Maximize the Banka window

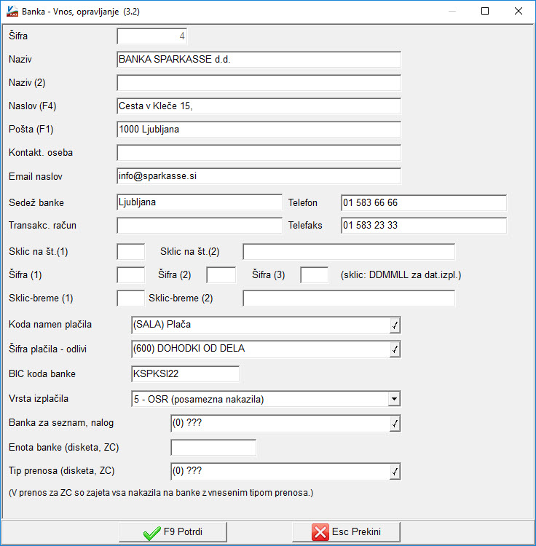[x=485, y=11]
